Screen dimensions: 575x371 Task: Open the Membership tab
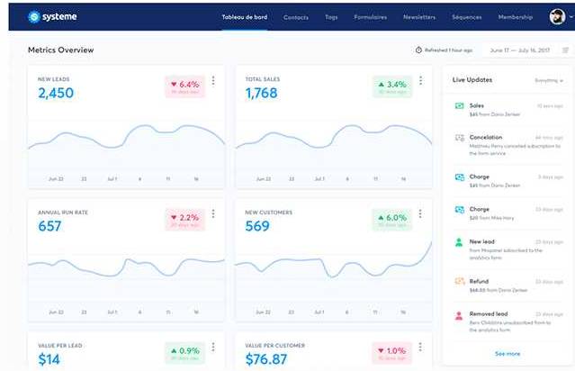click(x=516, y=17)
